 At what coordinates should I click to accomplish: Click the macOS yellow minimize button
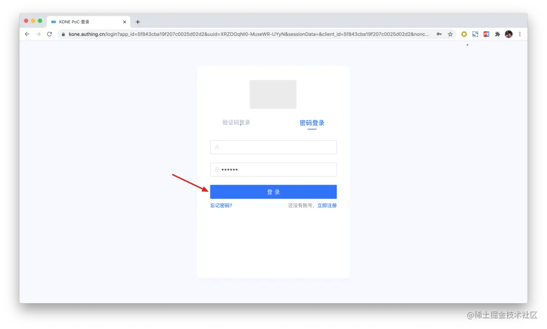pyautogui.click(x=33, y=21)
